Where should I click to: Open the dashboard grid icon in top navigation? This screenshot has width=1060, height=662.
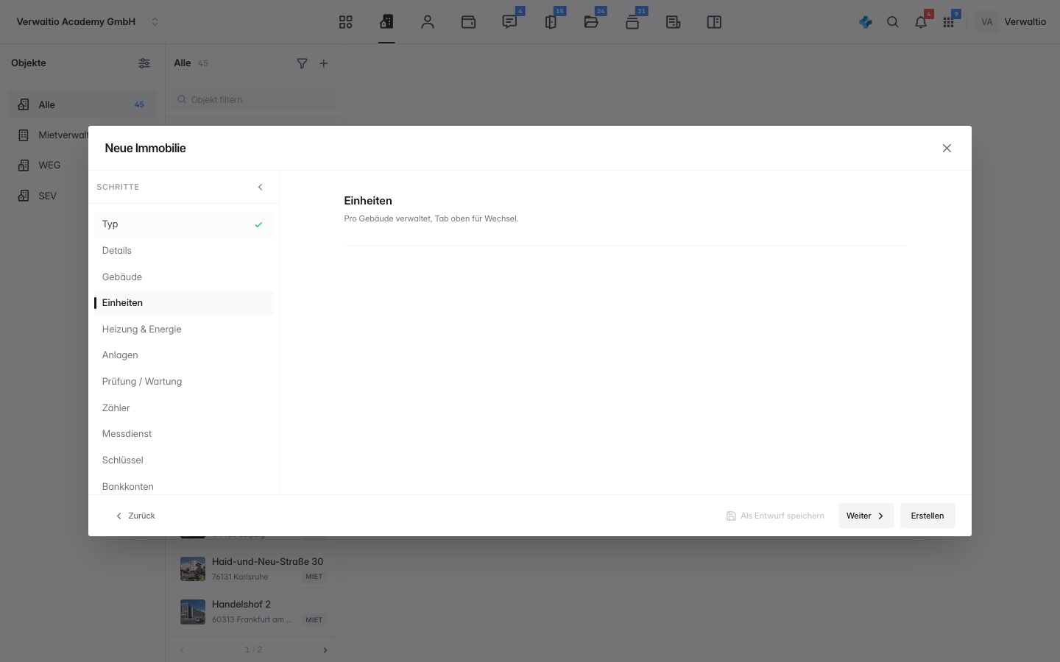346,22
